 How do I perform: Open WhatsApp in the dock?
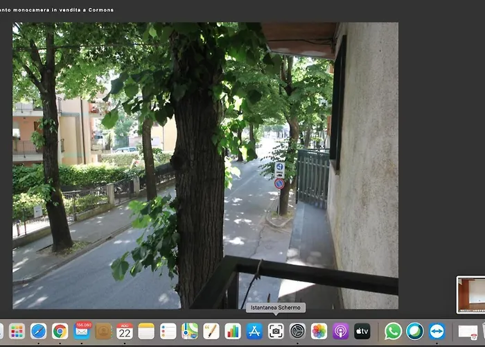[x=393, y=332]
